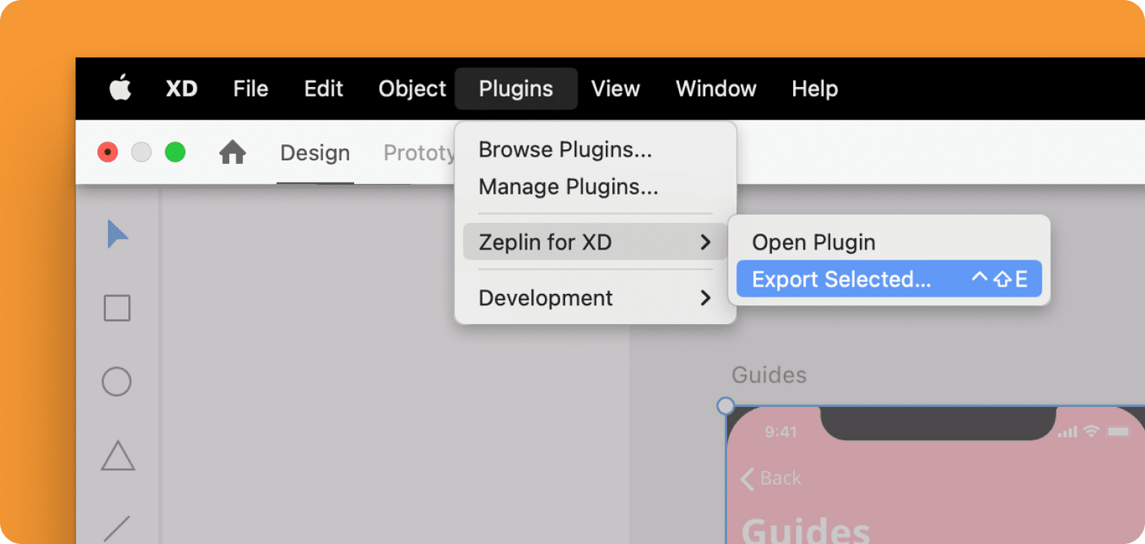Open the View menu

coord(615,88)
